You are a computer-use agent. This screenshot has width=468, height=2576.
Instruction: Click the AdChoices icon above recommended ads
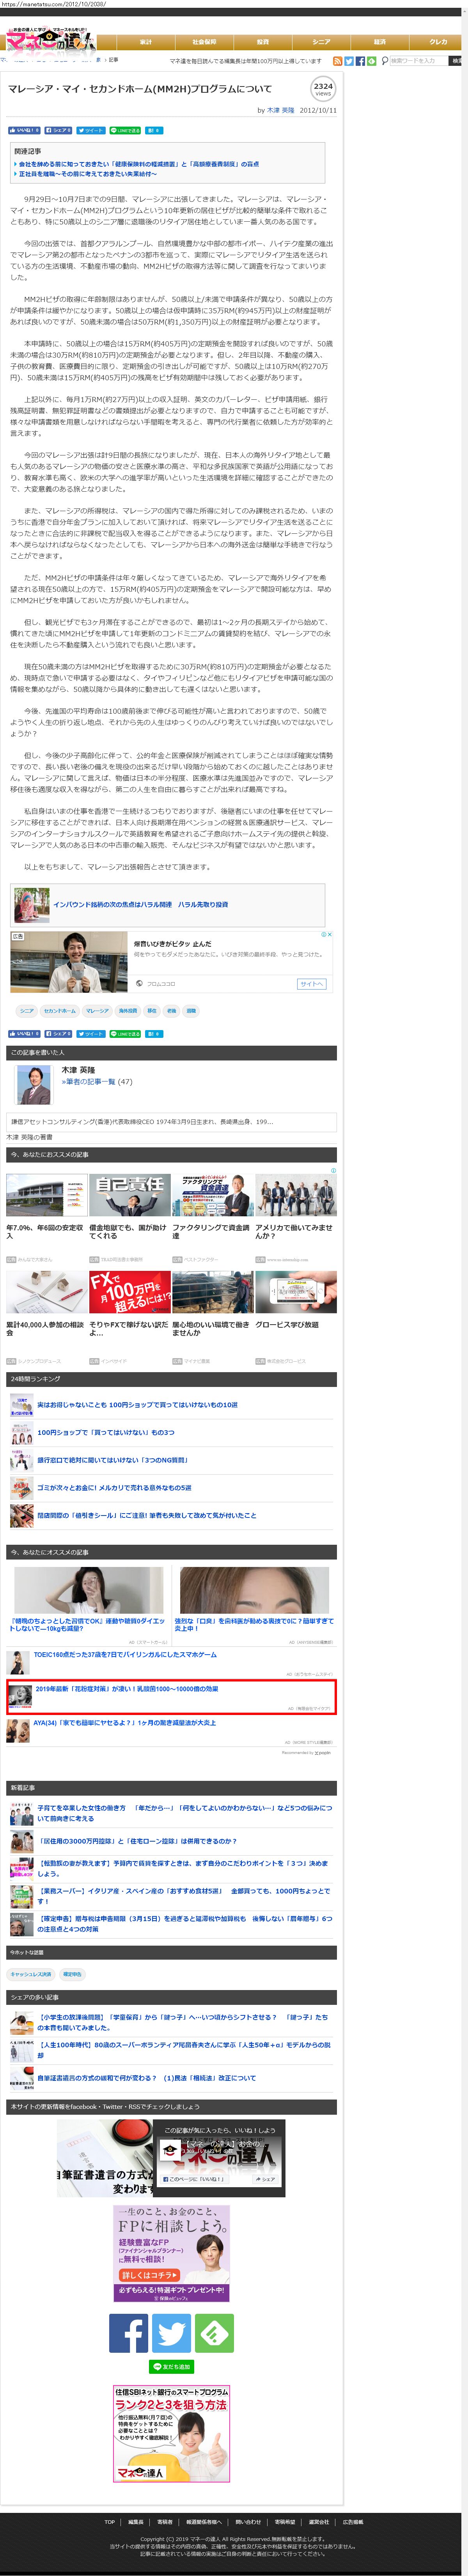pos(333,1171)
